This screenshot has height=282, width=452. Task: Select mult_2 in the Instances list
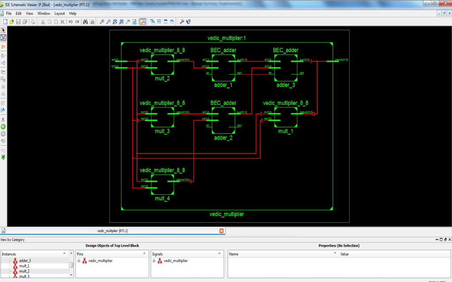pos(24,271)
